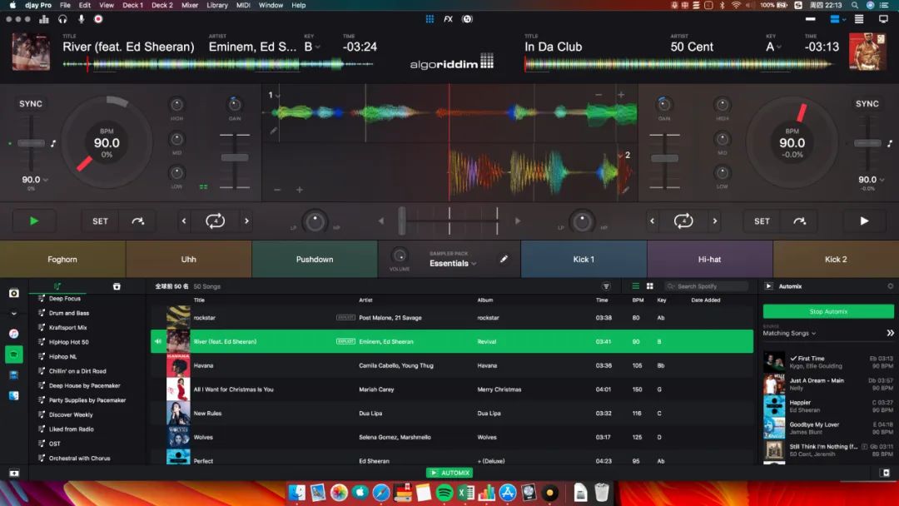Viewport: 899px width, 506px height.
Task: Open the Spotify source in the library sidebar
Action: [x=14, y=355]
